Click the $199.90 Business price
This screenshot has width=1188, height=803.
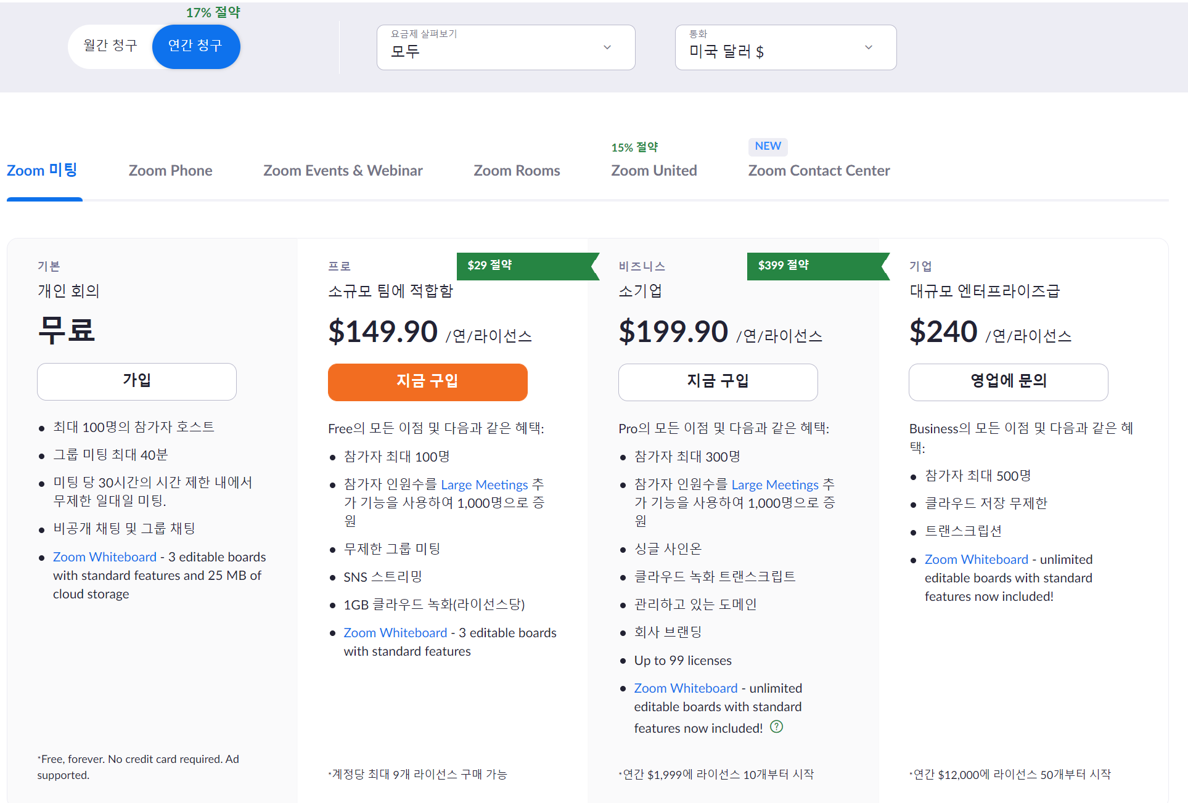point(673,332)
